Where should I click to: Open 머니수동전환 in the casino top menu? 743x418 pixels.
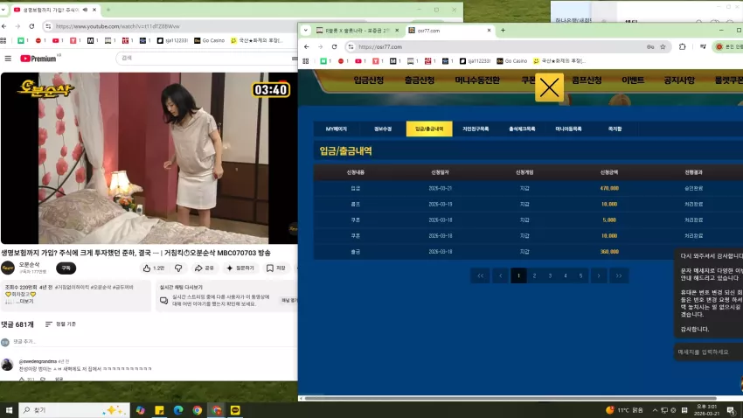477,80
